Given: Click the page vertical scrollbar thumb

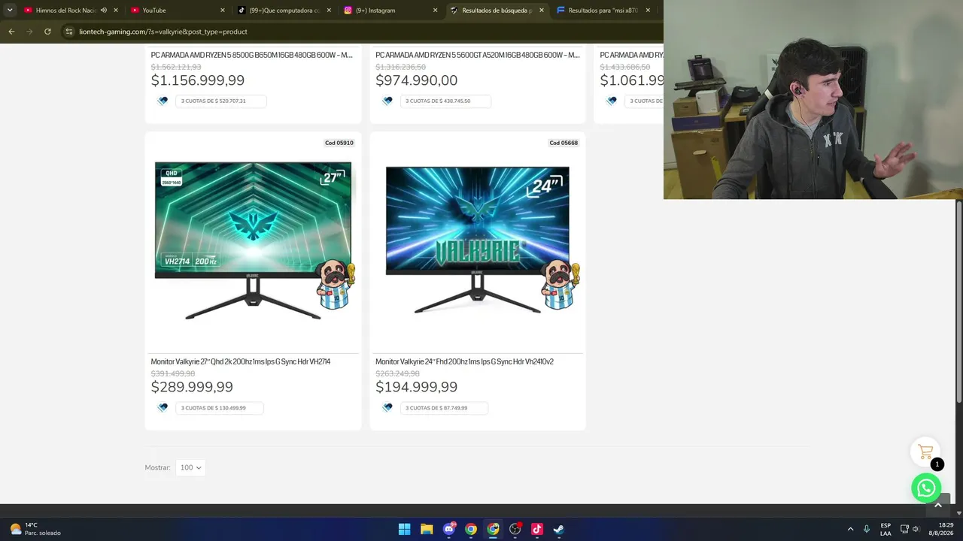Looking at the screenshot, I should tap(959, 302).
